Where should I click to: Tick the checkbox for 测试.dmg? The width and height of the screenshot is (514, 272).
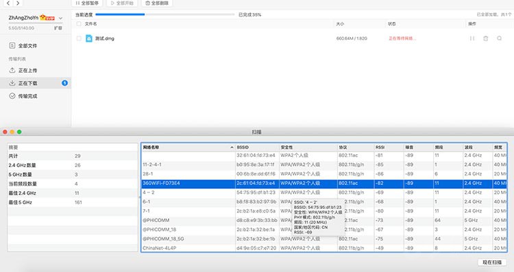tap(79, 38)
